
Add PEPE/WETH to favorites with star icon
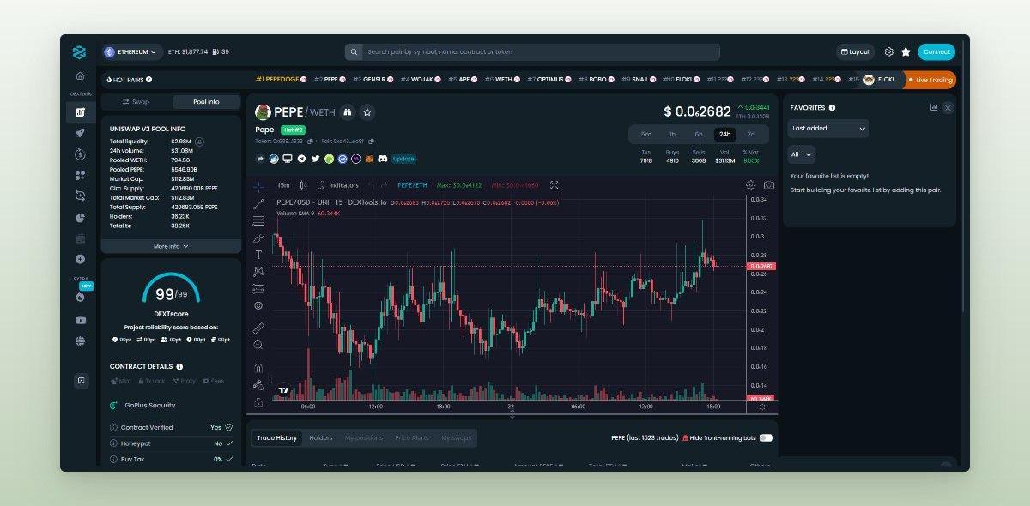coord(367,112)
